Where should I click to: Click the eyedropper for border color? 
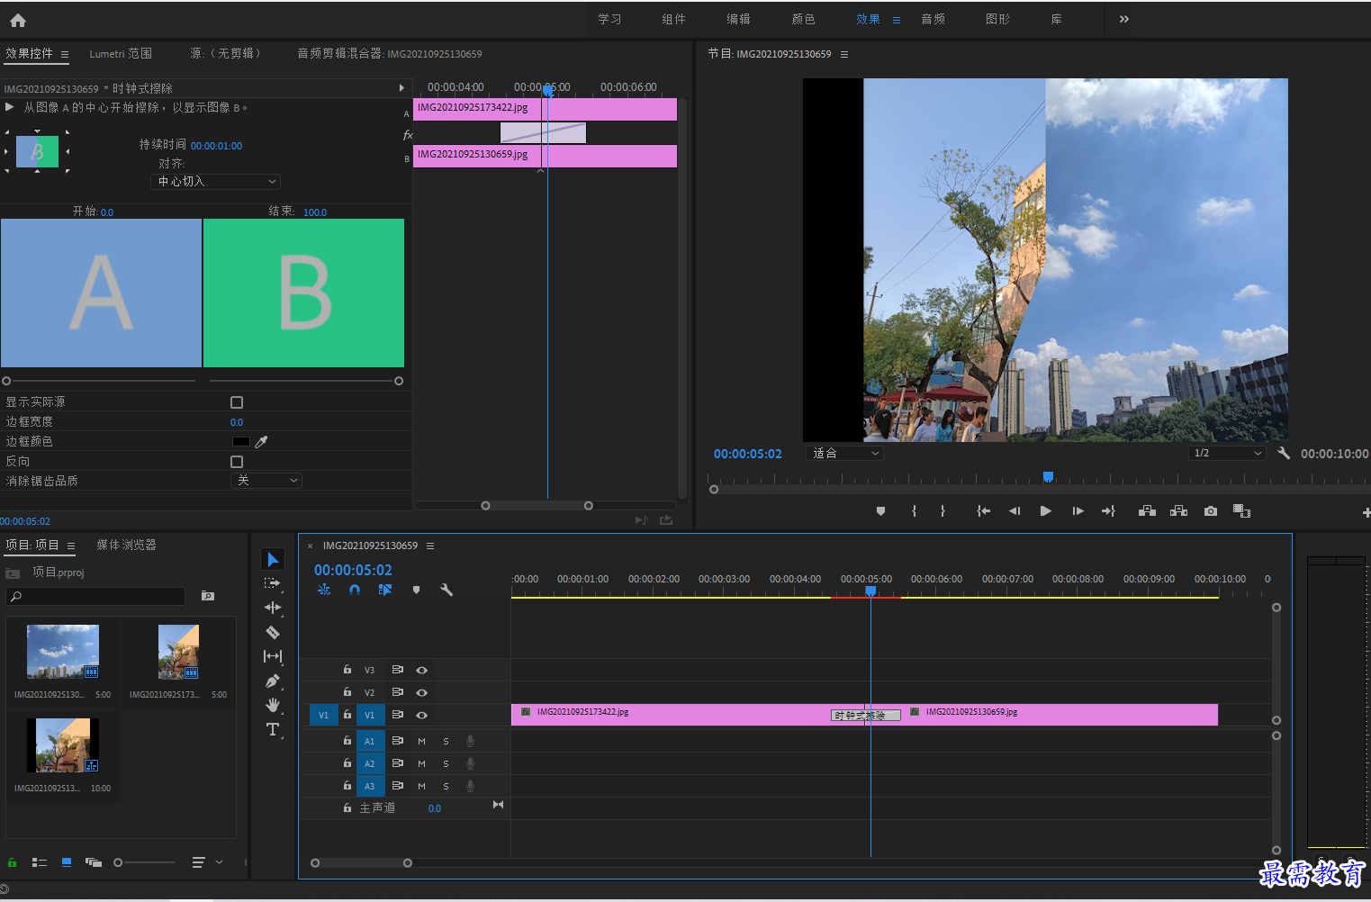(x=261, y=442)
